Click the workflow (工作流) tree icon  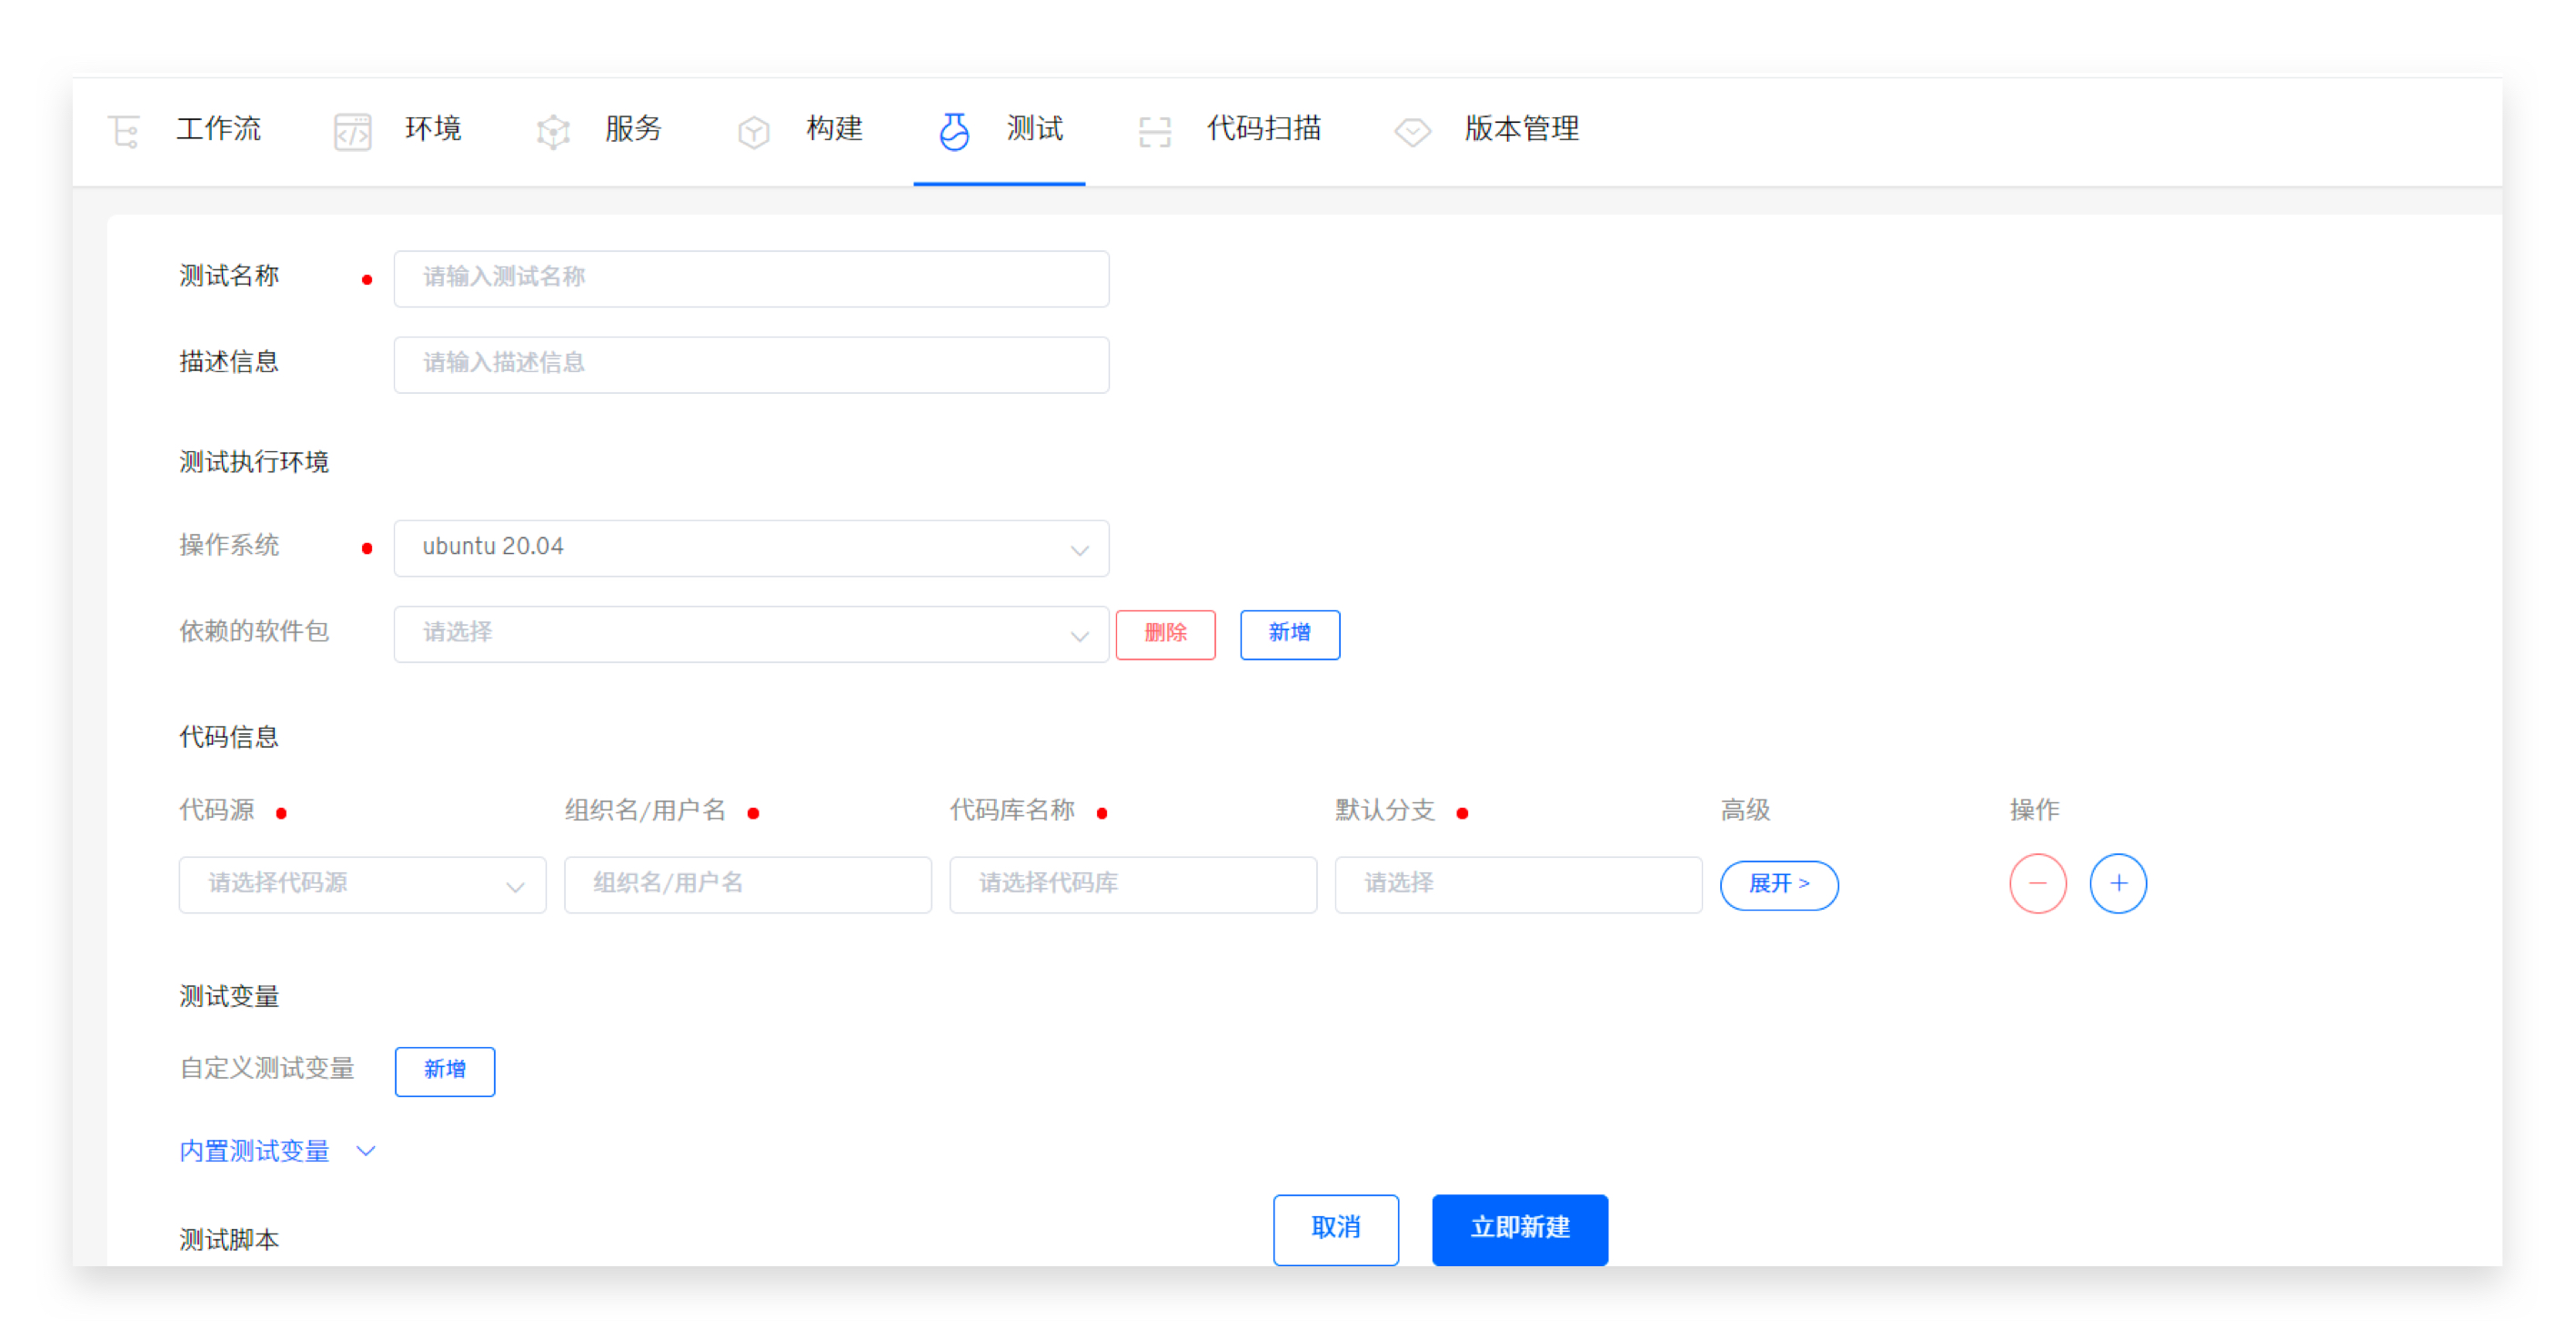125,131
